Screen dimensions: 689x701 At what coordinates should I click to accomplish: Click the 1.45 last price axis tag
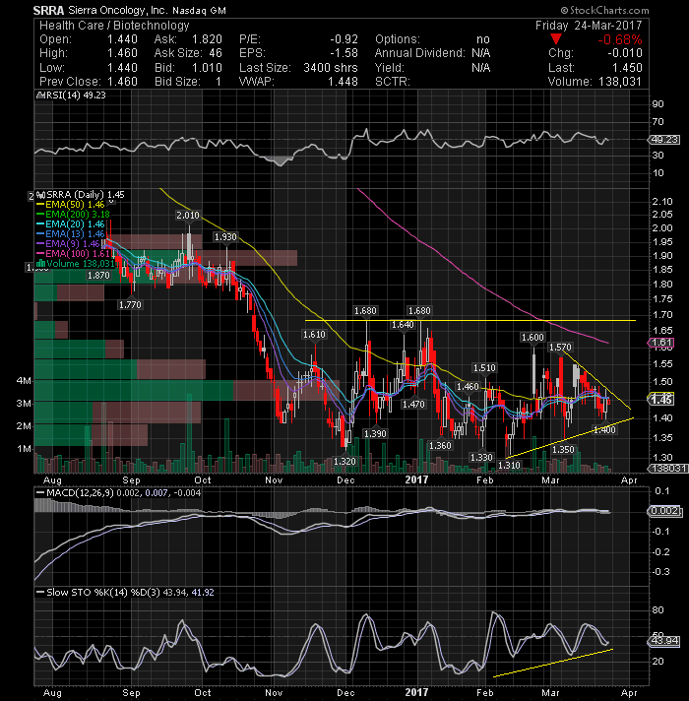(x=661, y=400)
